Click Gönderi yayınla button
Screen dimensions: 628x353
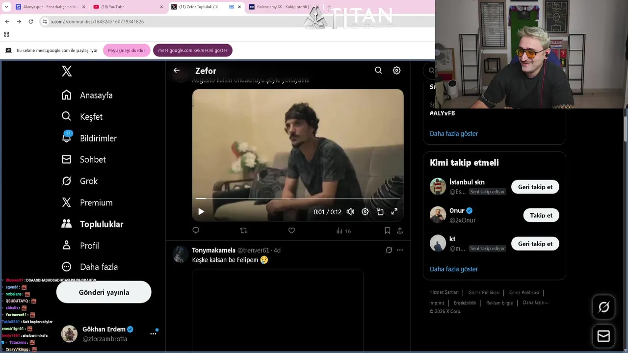(x=104, y=292)
